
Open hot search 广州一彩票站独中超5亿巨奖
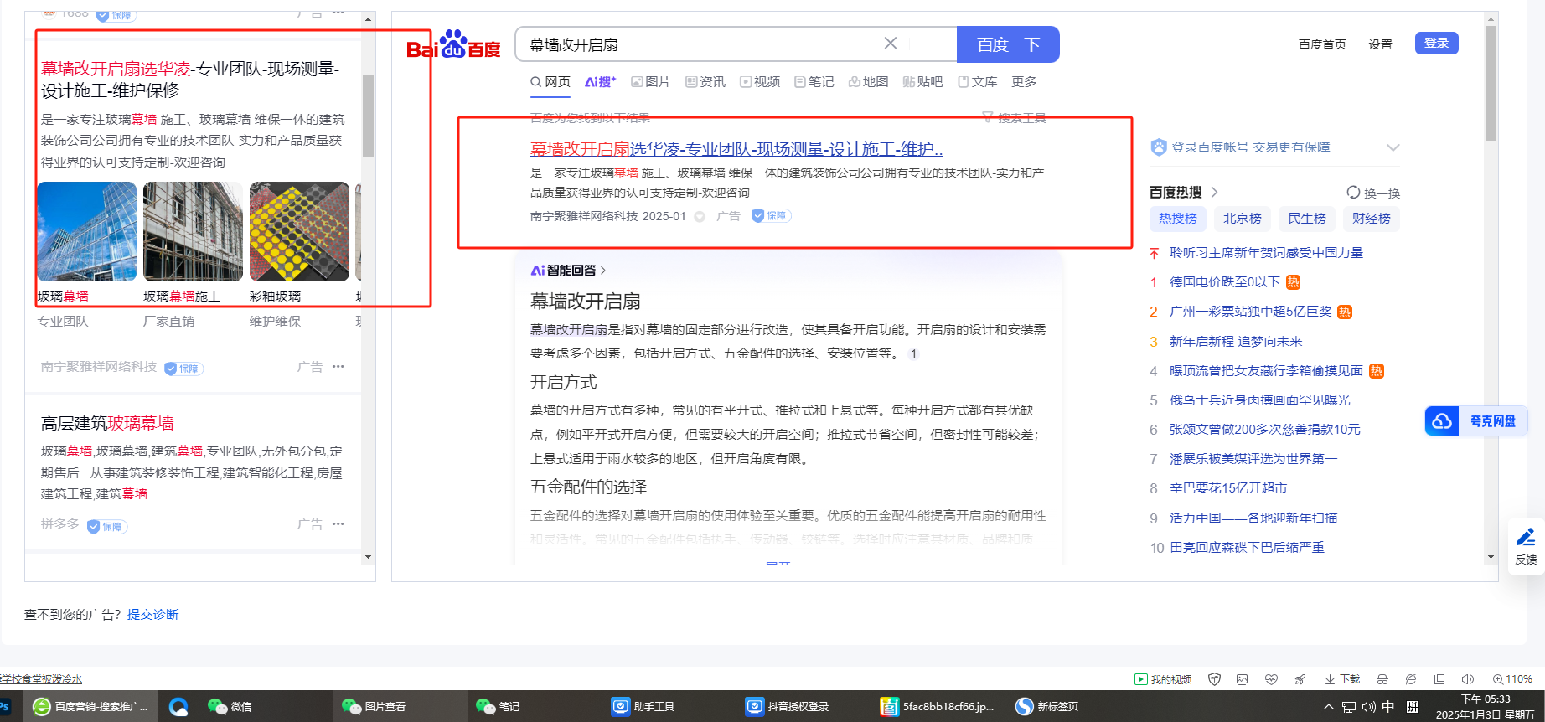click(x=1250, y=312)
